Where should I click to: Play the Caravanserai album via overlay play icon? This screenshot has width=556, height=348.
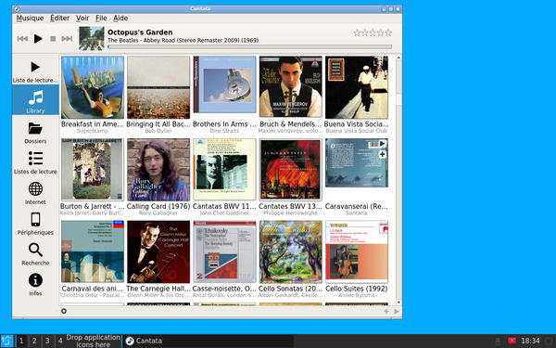[382, 144]
